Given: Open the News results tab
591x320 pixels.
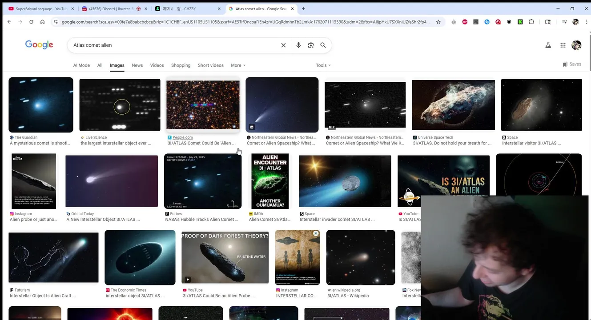Looking at the screenshot, I should tap(137, 65).
